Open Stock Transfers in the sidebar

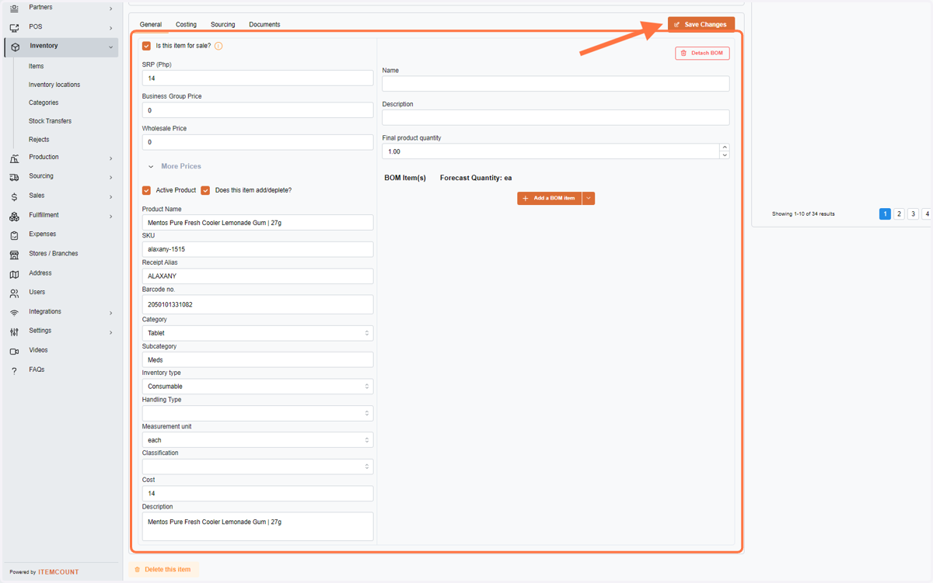[x=50, y=121]
